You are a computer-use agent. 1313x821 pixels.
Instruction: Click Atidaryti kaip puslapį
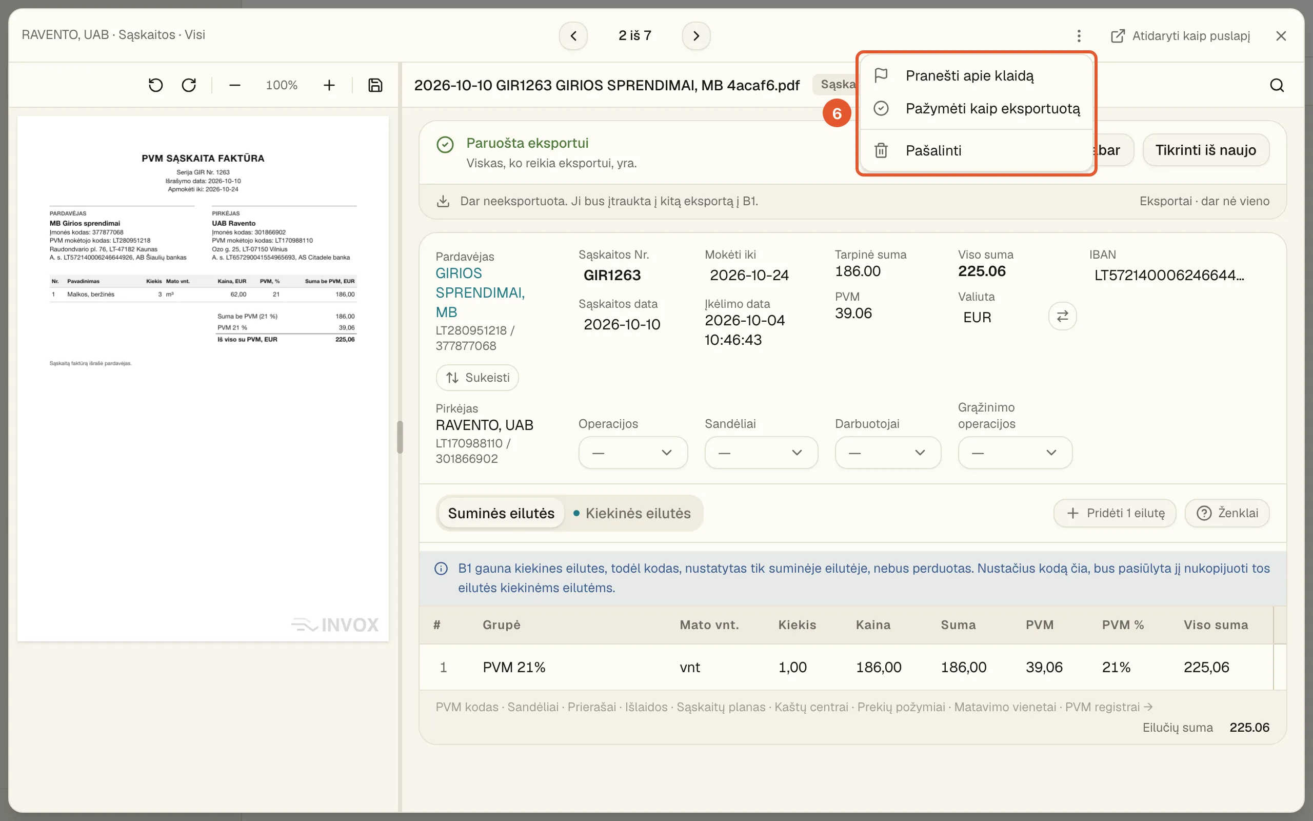point(1180,36)
